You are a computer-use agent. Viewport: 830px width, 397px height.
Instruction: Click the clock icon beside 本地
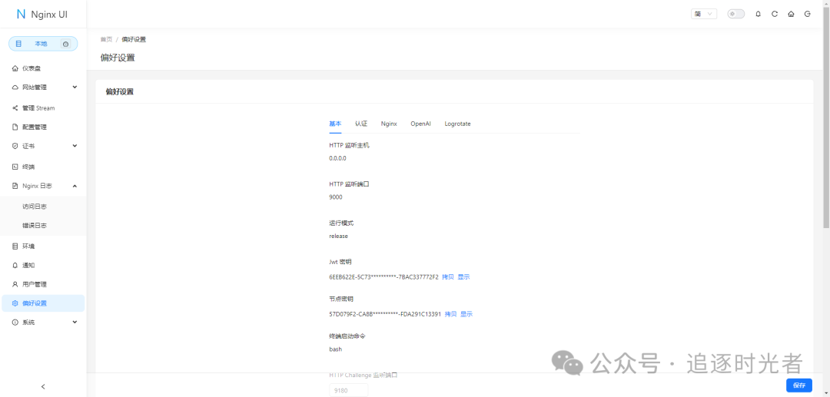pos(65,44)
